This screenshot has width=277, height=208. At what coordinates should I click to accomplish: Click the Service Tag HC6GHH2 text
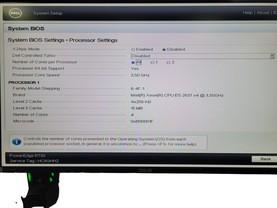[34, 161]
